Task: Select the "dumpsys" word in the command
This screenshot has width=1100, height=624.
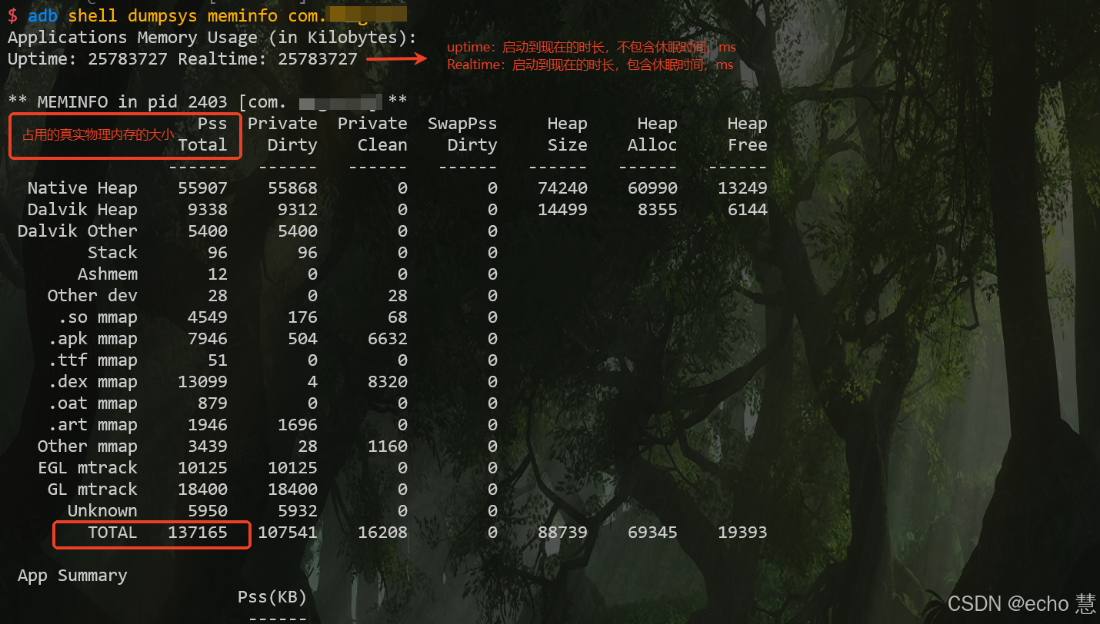Action: [163, 15]
